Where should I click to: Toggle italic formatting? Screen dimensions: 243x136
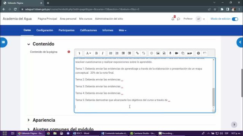pyautogui.click(x=103, y=53)
